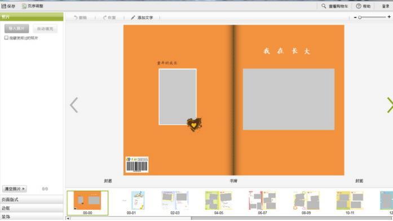
Task: Open the 清空照片 clear photos dropdown
Action: pyautogui.click(x=15, y=189)
